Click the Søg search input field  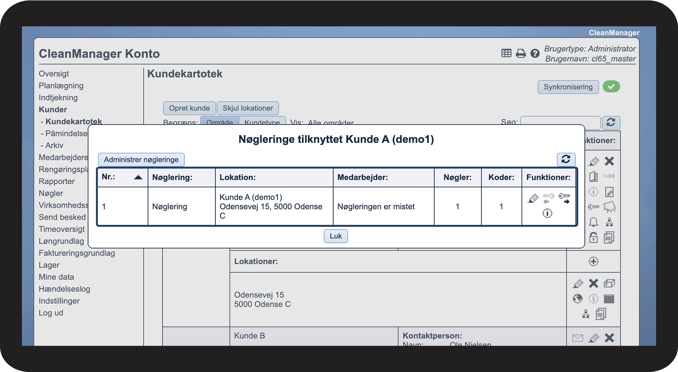560,123
